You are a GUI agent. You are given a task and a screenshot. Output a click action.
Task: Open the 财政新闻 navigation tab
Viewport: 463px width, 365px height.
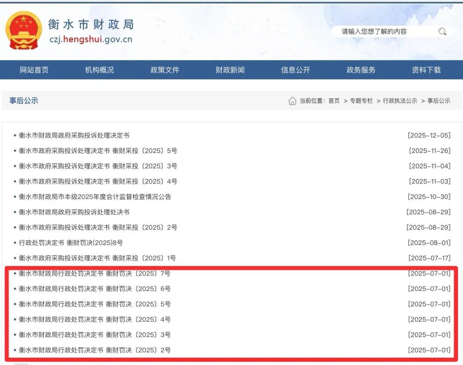[230, 70]
